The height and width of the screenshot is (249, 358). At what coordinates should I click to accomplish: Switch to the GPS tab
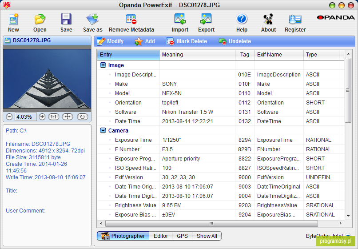click(x=182, y=236)
